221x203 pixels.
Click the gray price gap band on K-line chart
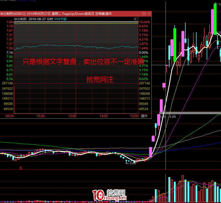[190, 113]
